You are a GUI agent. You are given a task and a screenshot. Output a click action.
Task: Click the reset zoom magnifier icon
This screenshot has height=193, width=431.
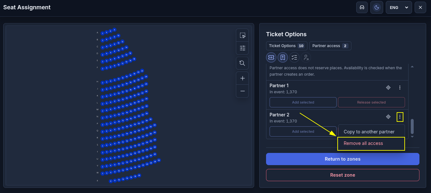pyautogui.click(x=242, y=63)
